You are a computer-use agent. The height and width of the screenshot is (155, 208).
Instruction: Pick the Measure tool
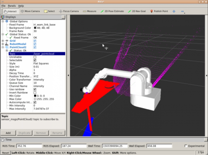click(90, 11)
